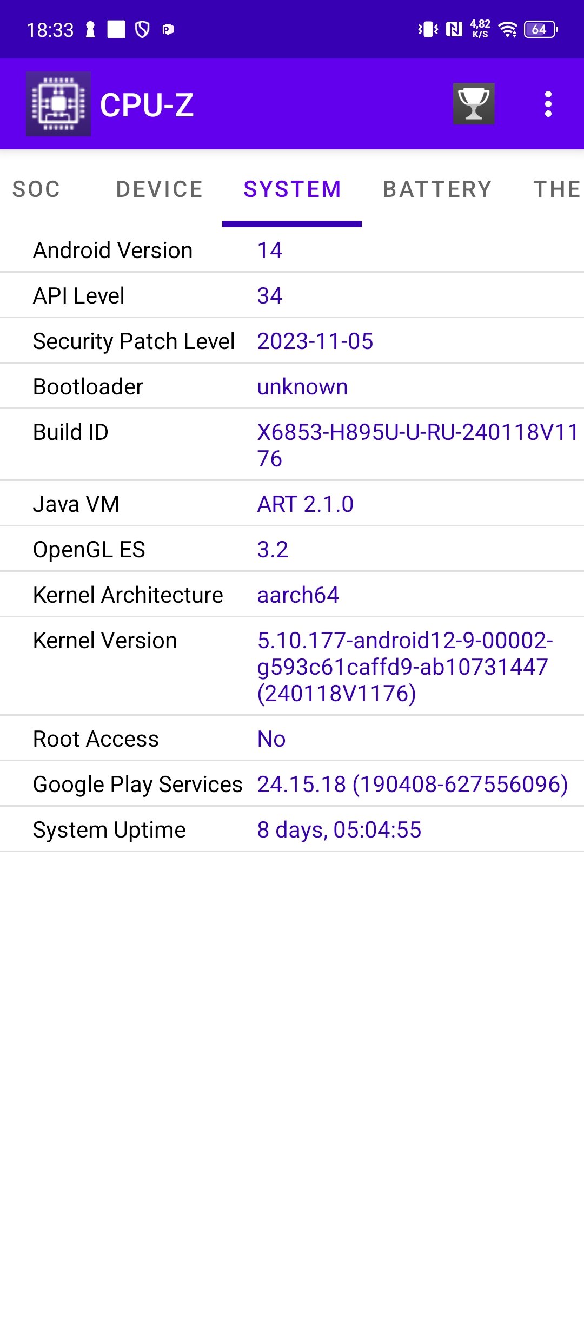Tap the shield icon in status bar

(x=142, y=29)
